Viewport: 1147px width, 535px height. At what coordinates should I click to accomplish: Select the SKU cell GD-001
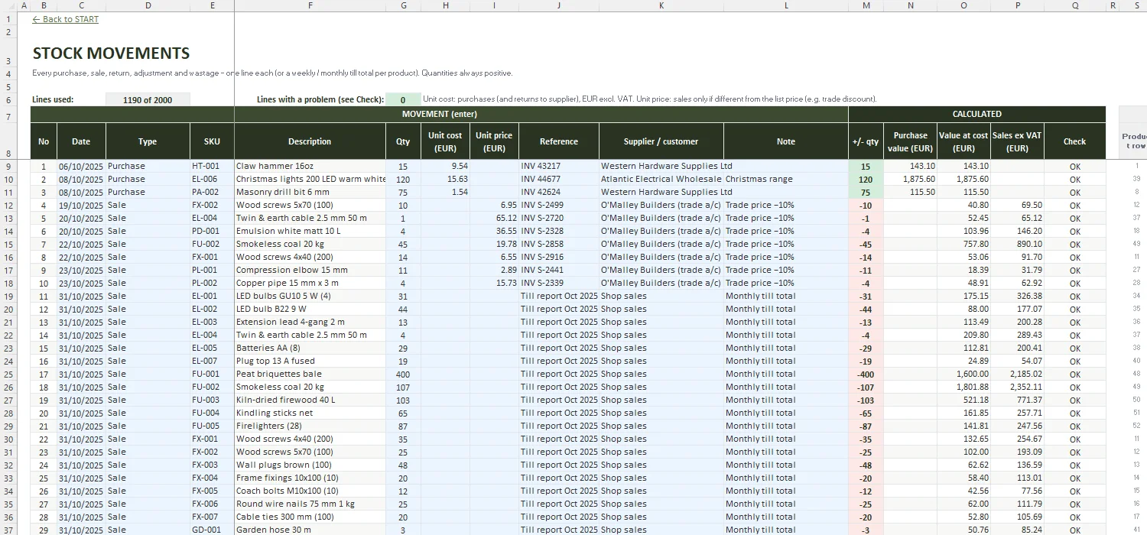point(212,530)
